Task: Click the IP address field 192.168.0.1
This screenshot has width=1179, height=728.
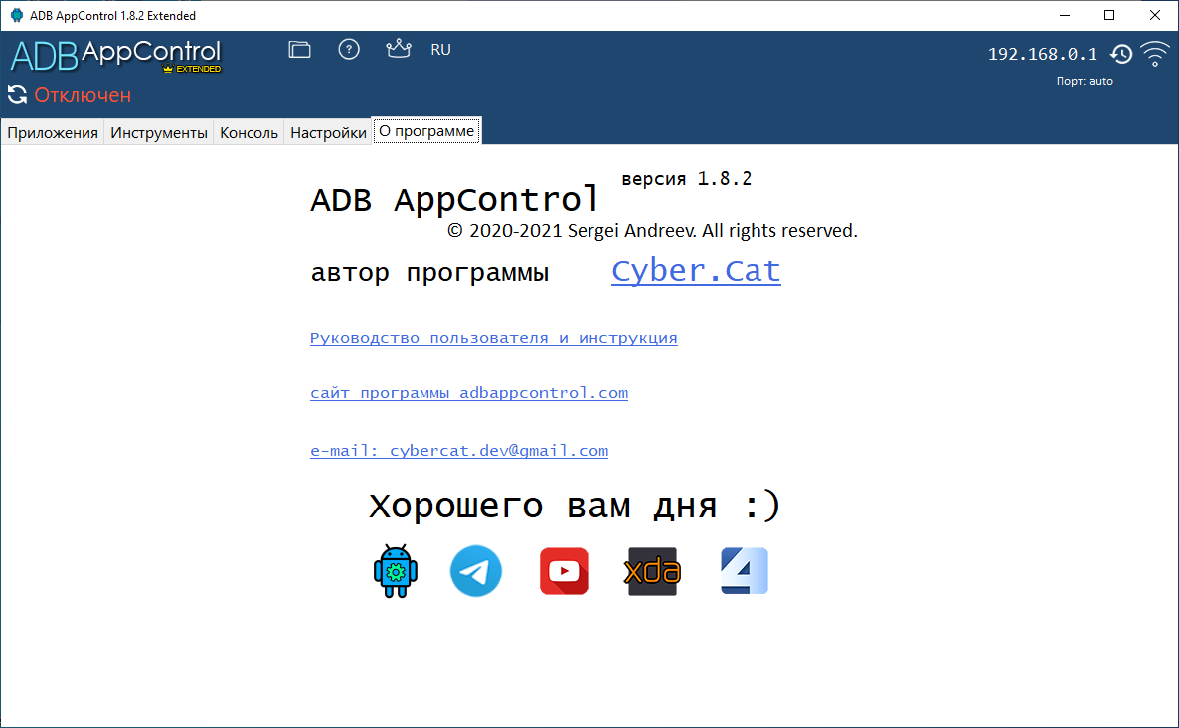Action: tap(1042, 54)
